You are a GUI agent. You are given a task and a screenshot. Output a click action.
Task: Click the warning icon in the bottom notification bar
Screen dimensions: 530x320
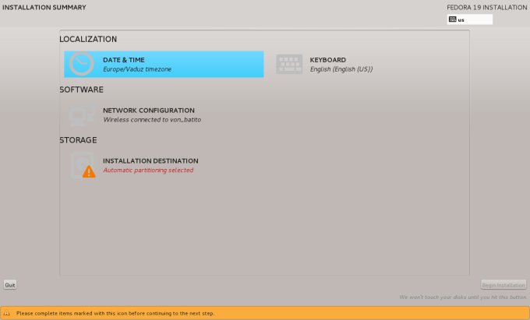pyautogui.click(x=6, y=313)
